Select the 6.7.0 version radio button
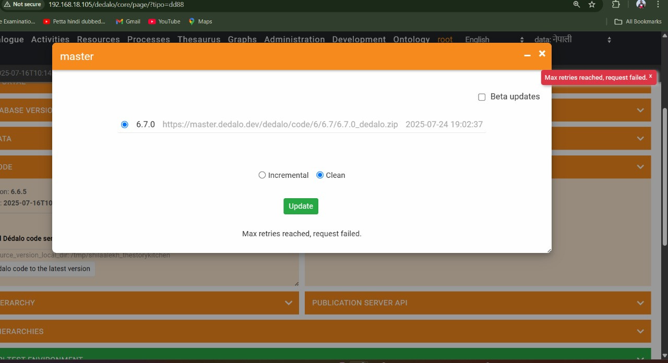The image size is (668, 363). [x=124, y=125]
